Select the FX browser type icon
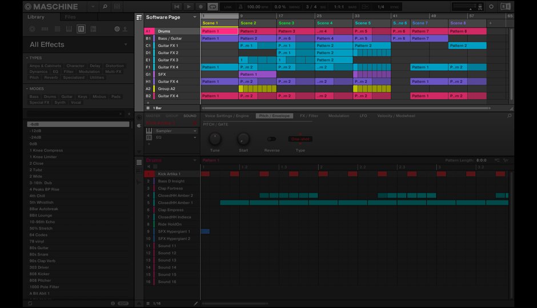Screen dimensions: 537x308 [x=81, y=29]
